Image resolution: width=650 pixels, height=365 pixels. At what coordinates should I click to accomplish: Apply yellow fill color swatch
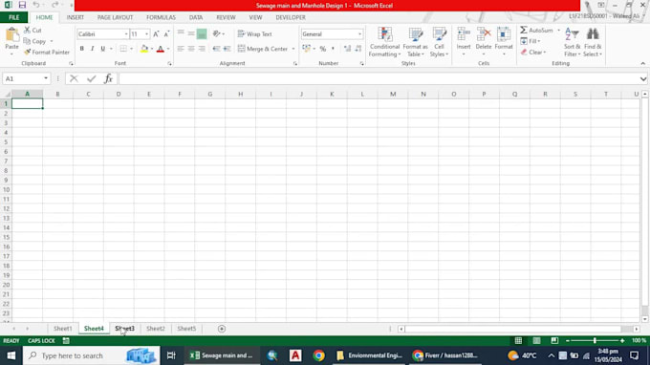144,49
